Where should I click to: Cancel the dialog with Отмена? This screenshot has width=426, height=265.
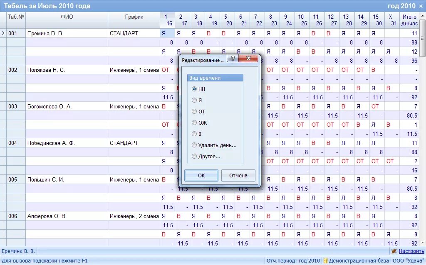coord(238,175)
